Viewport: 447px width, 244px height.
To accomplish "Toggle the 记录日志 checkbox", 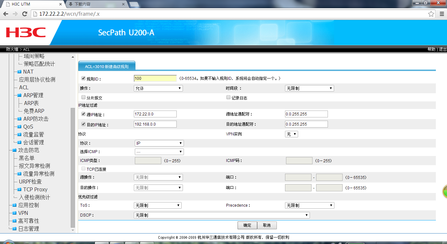I will pos(228,97).
